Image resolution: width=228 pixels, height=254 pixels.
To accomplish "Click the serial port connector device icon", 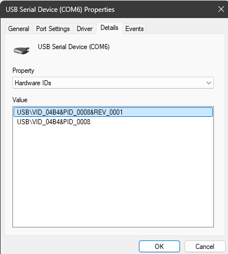I will click(21, 50).
